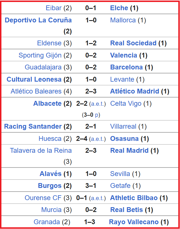Follow the Valencia link
The height and width of the screenshot is (229, 180).
click(123, 55)
